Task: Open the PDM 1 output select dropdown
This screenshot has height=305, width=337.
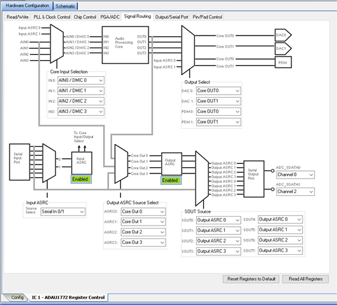Action: [219, 122]
